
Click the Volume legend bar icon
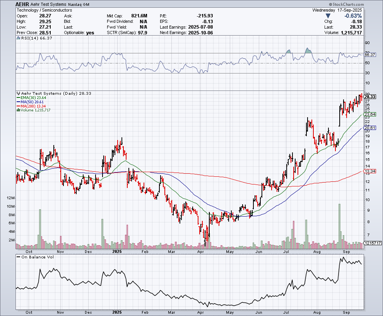18,110
